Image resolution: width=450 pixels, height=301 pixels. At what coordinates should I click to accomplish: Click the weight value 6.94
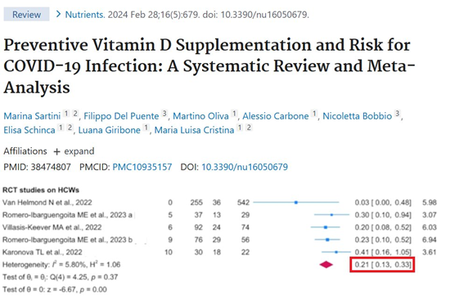click(430, 240)
